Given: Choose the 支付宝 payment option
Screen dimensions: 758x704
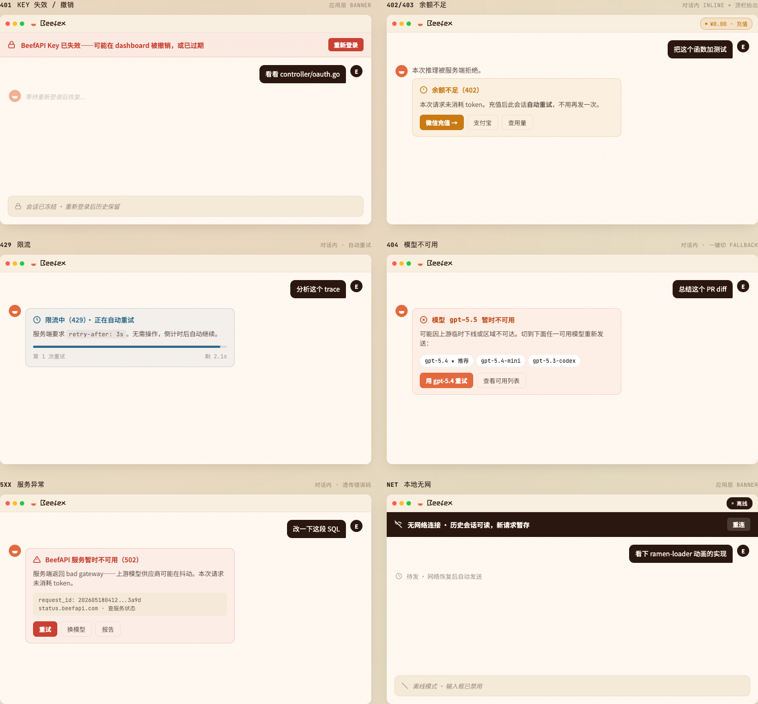Looking at the screenshot, I should tap(483, 123).
